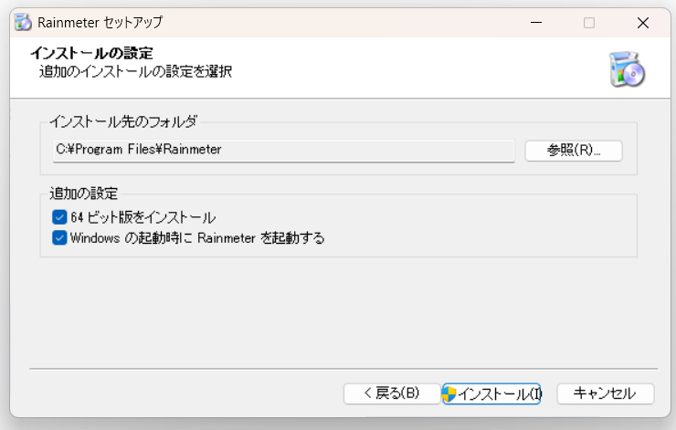Minimize the Rainmeter setup window

click(x=535, y=22)
